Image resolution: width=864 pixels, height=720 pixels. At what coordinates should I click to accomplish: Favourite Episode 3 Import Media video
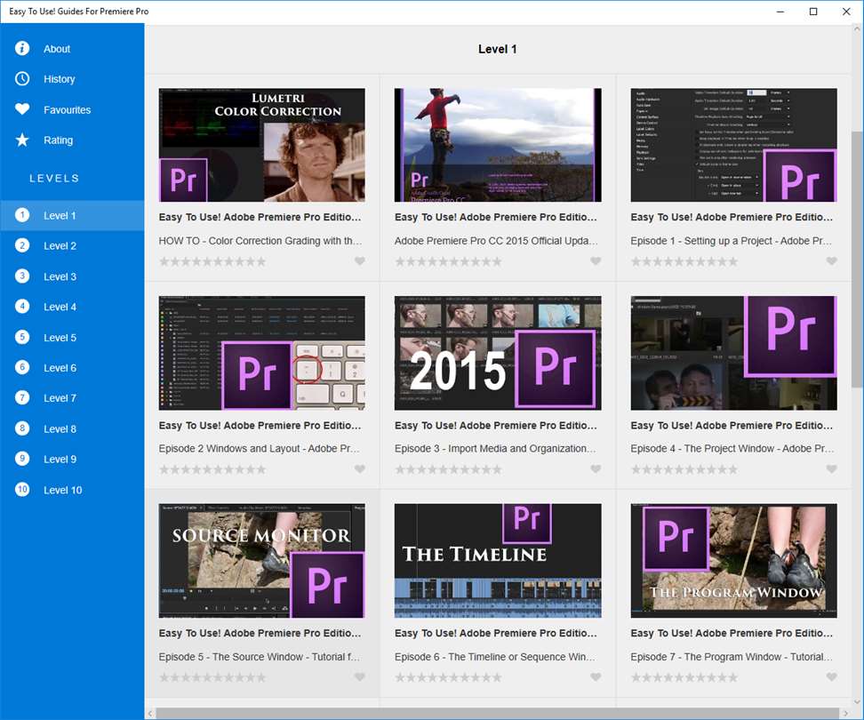(x=596, y=468)
